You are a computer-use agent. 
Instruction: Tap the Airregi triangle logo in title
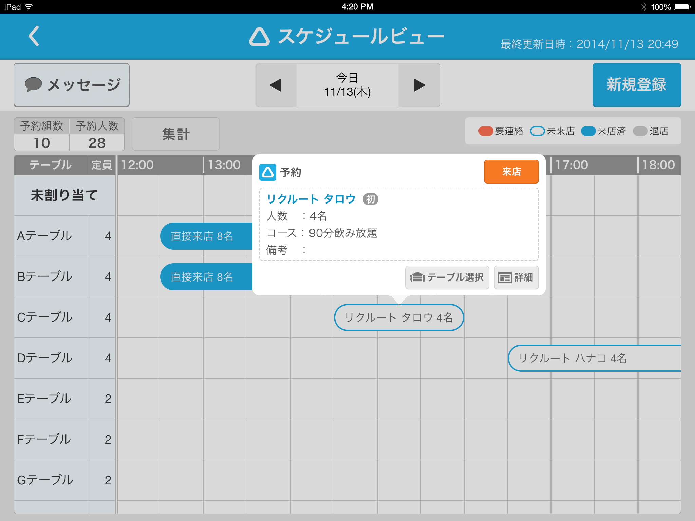[x=259, y=37]
